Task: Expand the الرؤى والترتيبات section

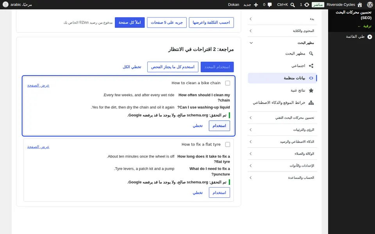Action: coord(282,129)
